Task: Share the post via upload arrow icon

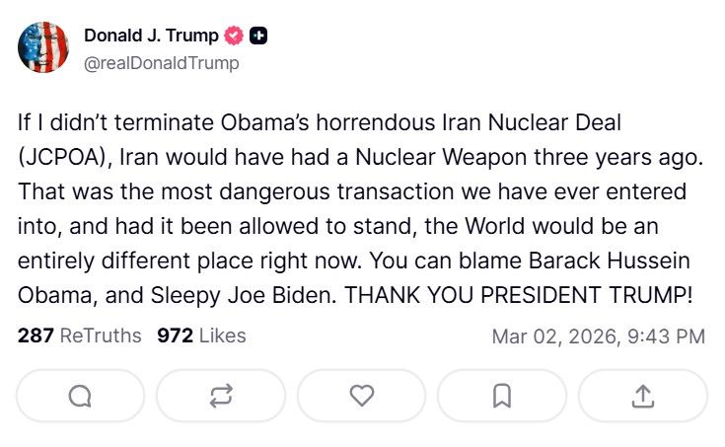Action: pos(642,396)
